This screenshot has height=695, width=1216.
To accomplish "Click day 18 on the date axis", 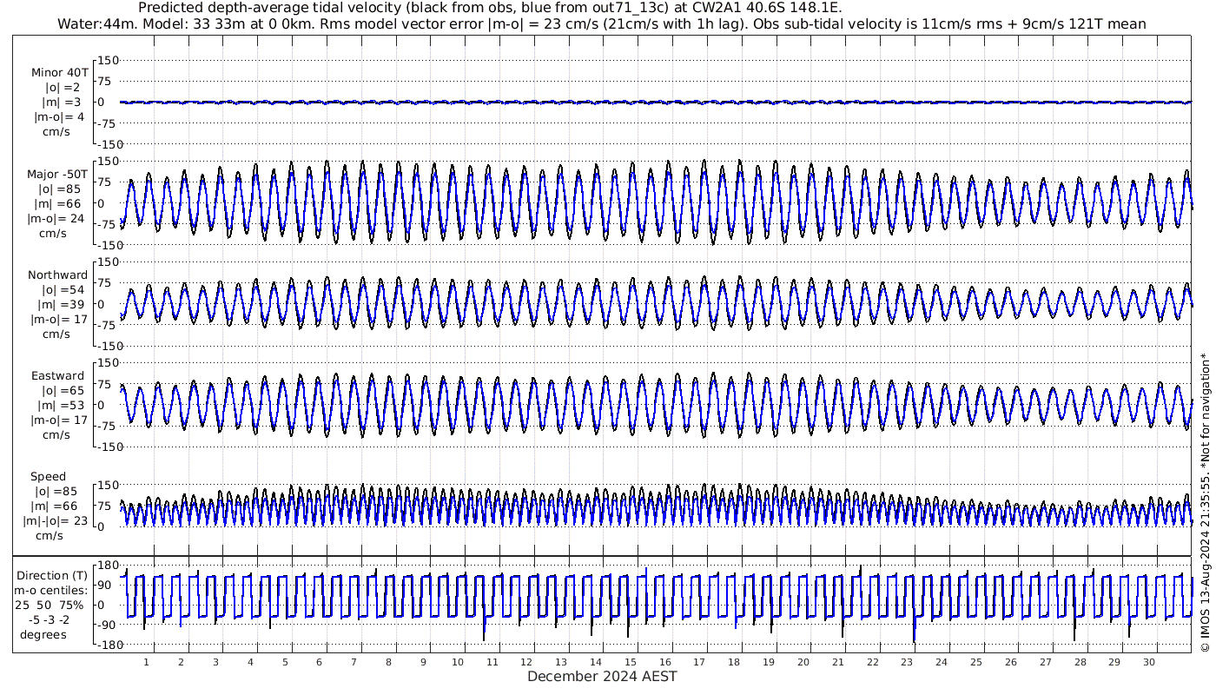I will tap(734, 662).
